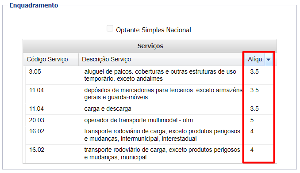Sort by Descrição Serviço column header
The height and width of the screenshot is (173, 300).
[x=106, y=59]
